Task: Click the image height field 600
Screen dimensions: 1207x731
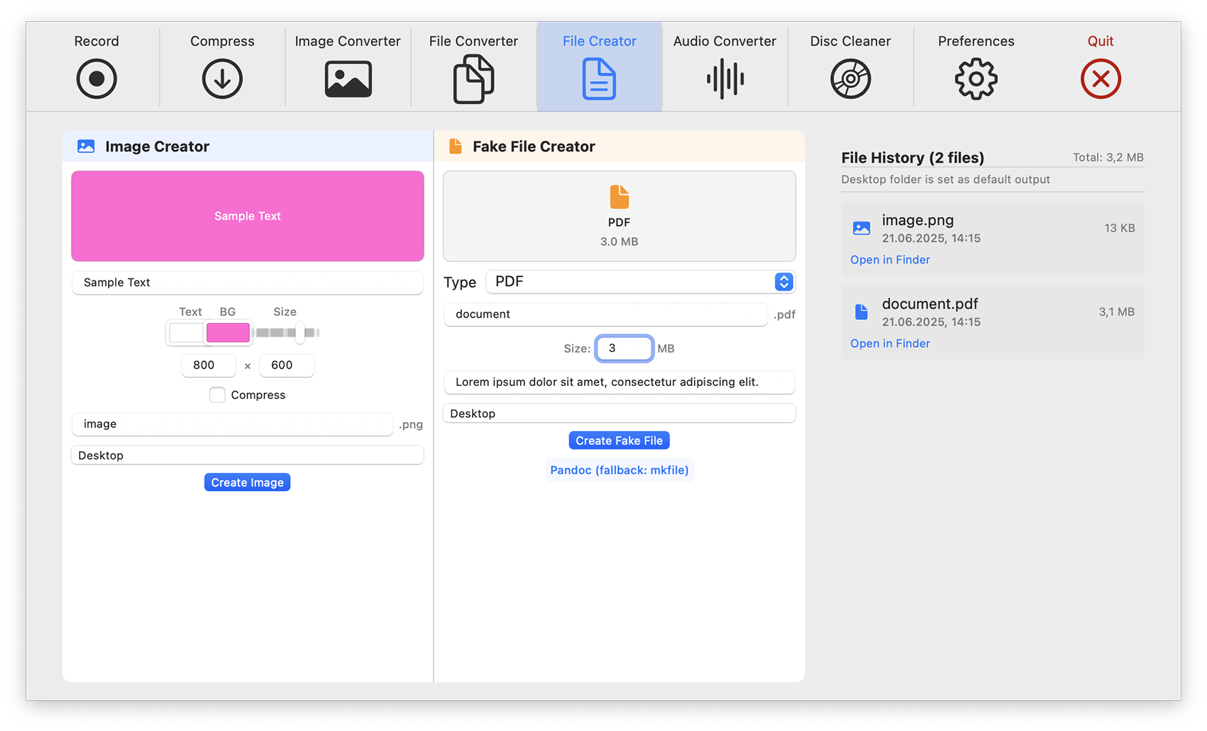Action: pyautogui.click(x=287, y=365)
